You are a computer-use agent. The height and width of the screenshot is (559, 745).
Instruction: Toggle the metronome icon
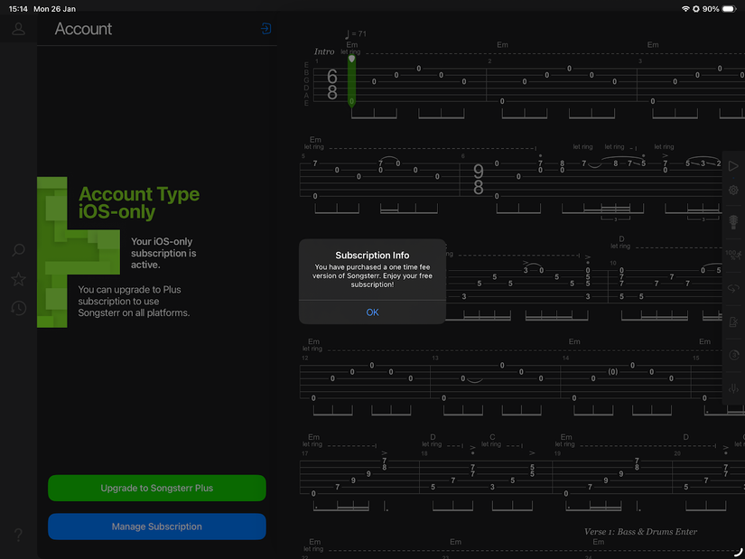click(733, 321)
